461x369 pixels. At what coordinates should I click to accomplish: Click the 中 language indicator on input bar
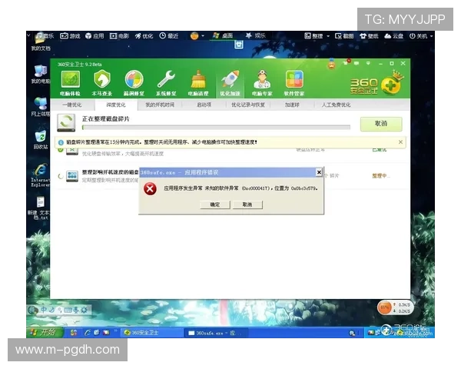click(44, 310)
